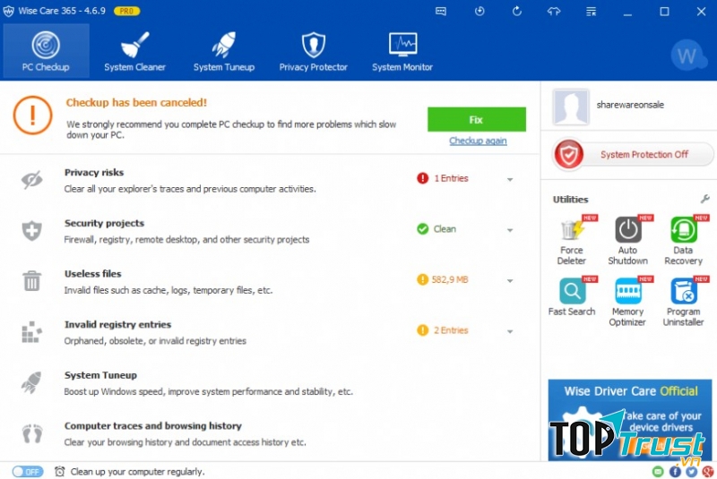Click the Utilities wrench settings icon

click(x=704, y=199)
